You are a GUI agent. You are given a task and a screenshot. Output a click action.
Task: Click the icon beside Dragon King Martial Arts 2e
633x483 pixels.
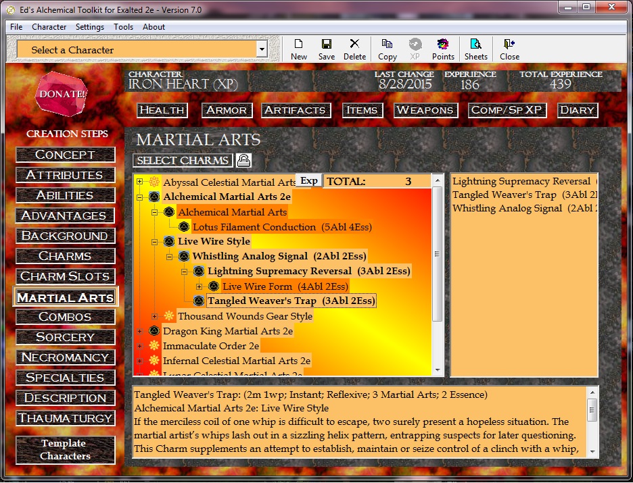click(154, 331)
